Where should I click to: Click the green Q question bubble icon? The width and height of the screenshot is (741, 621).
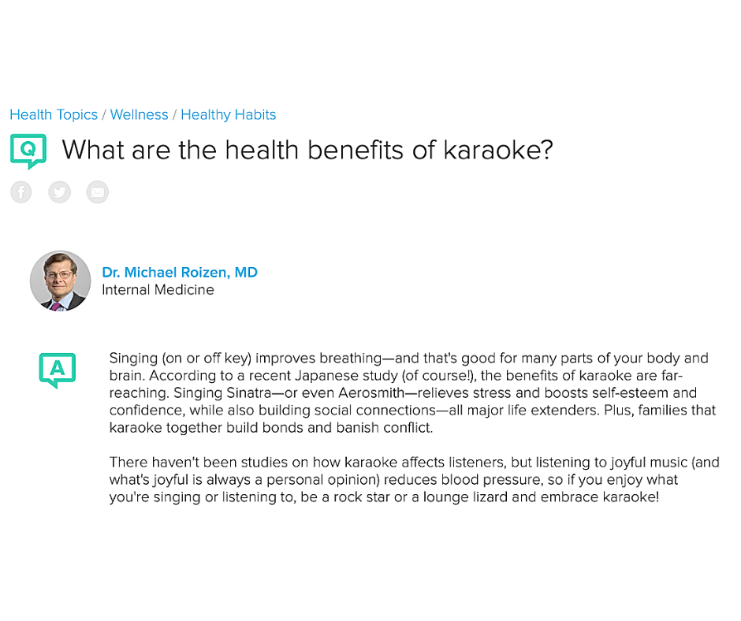[x=28, y=151]
